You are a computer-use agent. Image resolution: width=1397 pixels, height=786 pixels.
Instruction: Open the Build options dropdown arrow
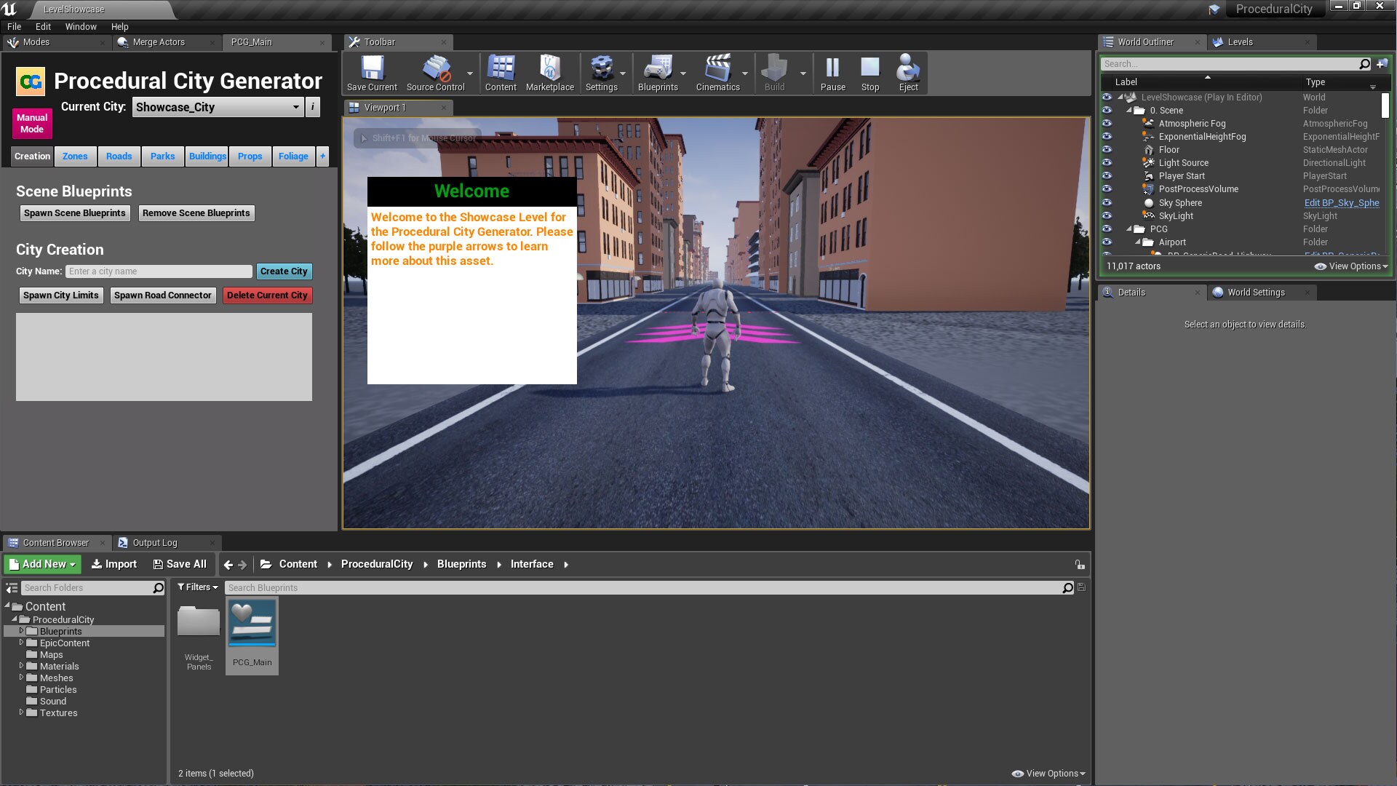[803, 74]
